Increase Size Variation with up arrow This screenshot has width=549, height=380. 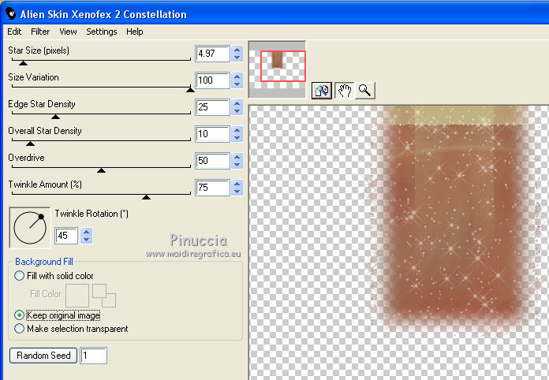point(237,76)
